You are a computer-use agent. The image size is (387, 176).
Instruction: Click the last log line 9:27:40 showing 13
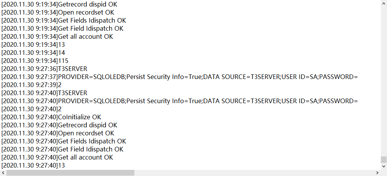(x=33, y=165)
